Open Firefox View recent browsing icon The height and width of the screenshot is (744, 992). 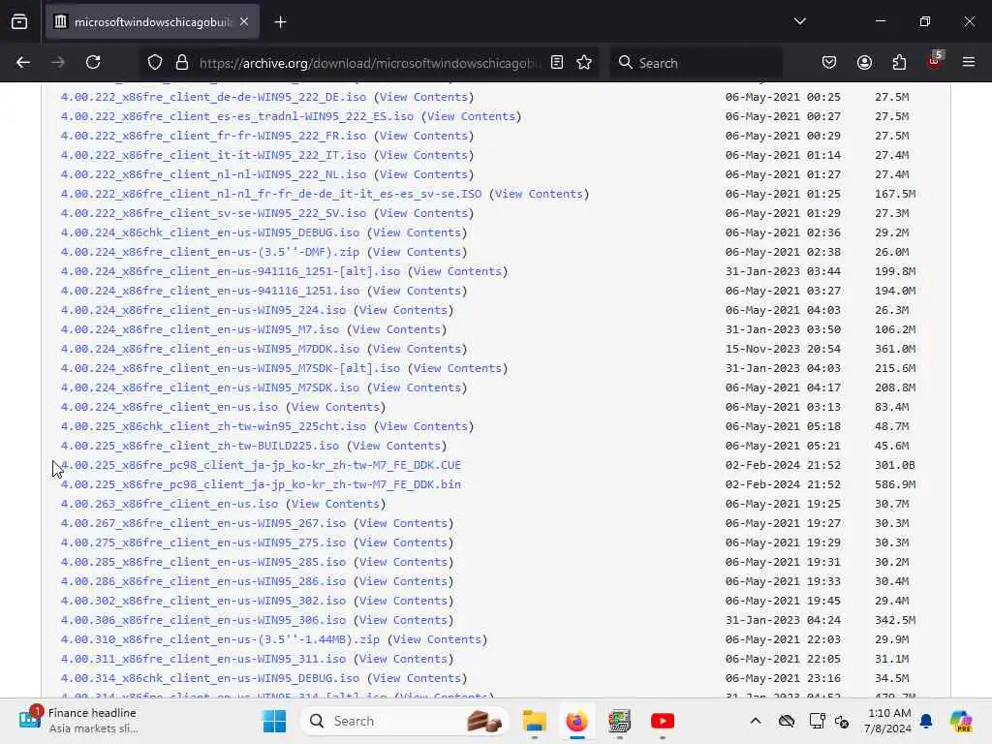19,22
